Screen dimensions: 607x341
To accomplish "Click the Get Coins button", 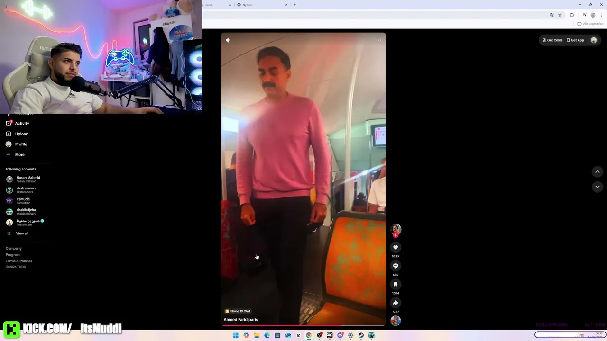I will pos(552,40).
